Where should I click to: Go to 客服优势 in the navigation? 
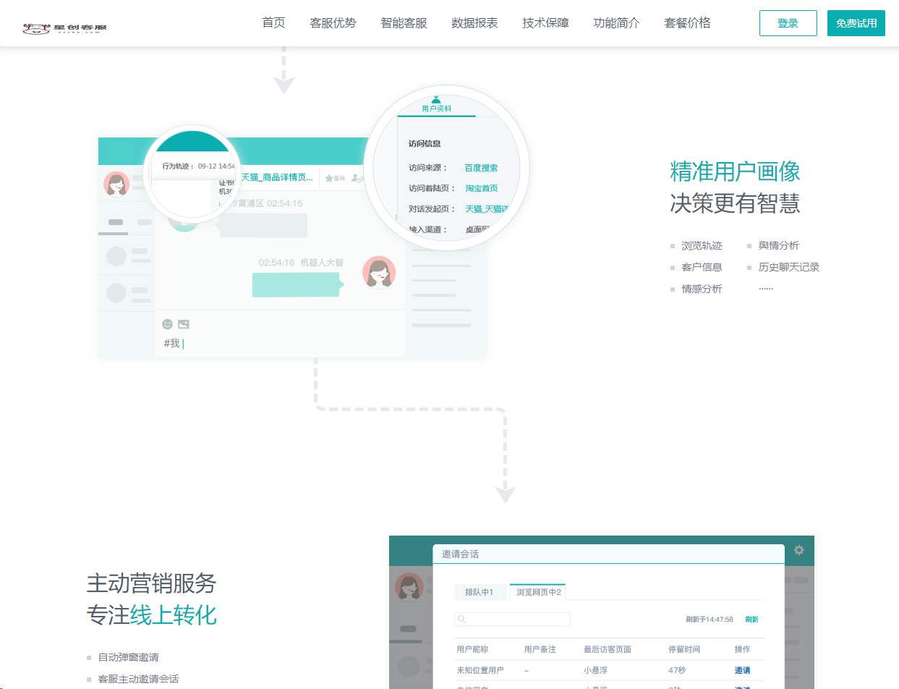click(333, 23)
